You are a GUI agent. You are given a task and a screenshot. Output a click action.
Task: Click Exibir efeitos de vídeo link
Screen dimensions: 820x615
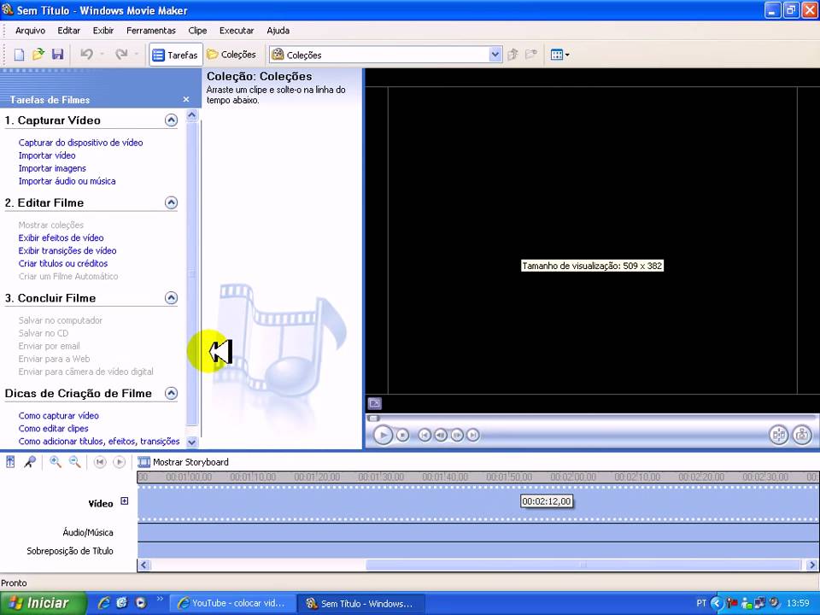[61, 237]
